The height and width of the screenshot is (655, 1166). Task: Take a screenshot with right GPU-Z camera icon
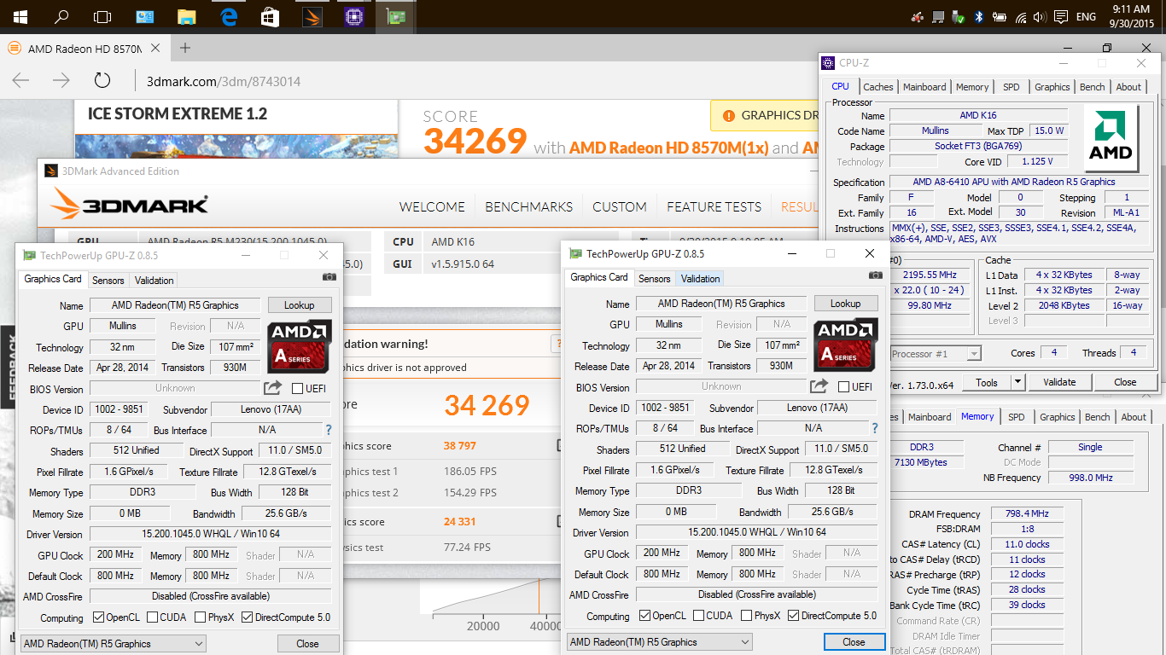(875, 275)
